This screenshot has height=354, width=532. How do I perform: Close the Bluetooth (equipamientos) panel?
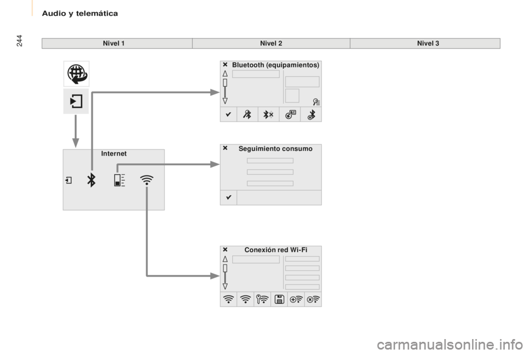(226, 65)
